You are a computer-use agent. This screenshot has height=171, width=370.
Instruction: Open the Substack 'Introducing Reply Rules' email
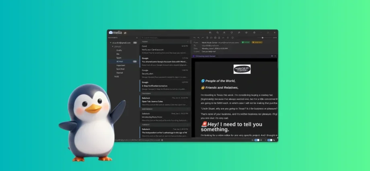[165, 117]
